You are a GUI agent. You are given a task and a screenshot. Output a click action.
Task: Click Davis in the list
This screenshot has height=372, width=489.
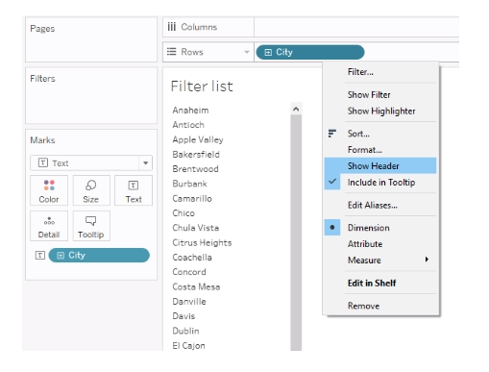[x=183, y=316]
